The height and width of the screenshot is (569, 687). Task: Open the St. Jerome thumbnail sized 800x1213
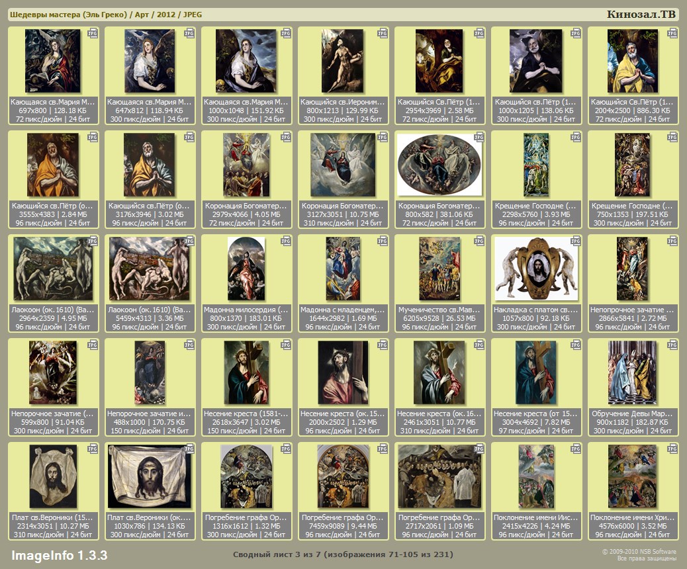(x=342, y=61)
